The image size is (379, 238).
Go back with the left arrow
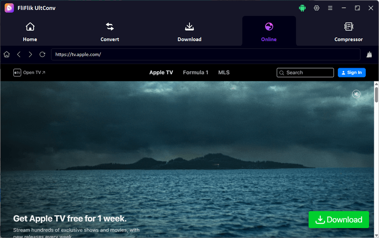[19, 54]
